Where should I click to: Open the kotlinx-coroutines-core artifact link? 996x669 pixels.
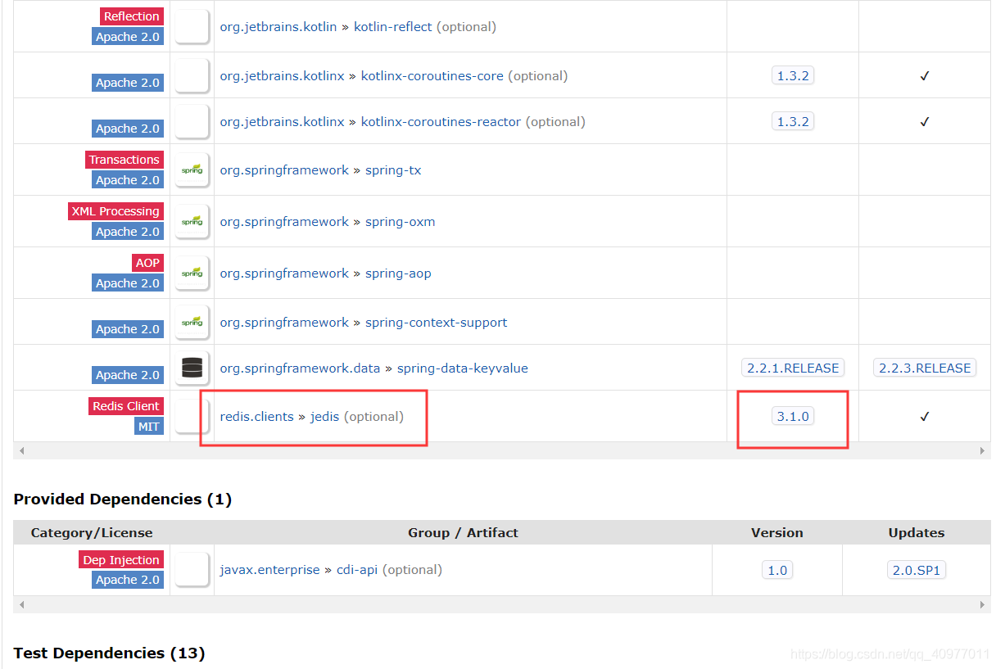click(x=432, y=75)
